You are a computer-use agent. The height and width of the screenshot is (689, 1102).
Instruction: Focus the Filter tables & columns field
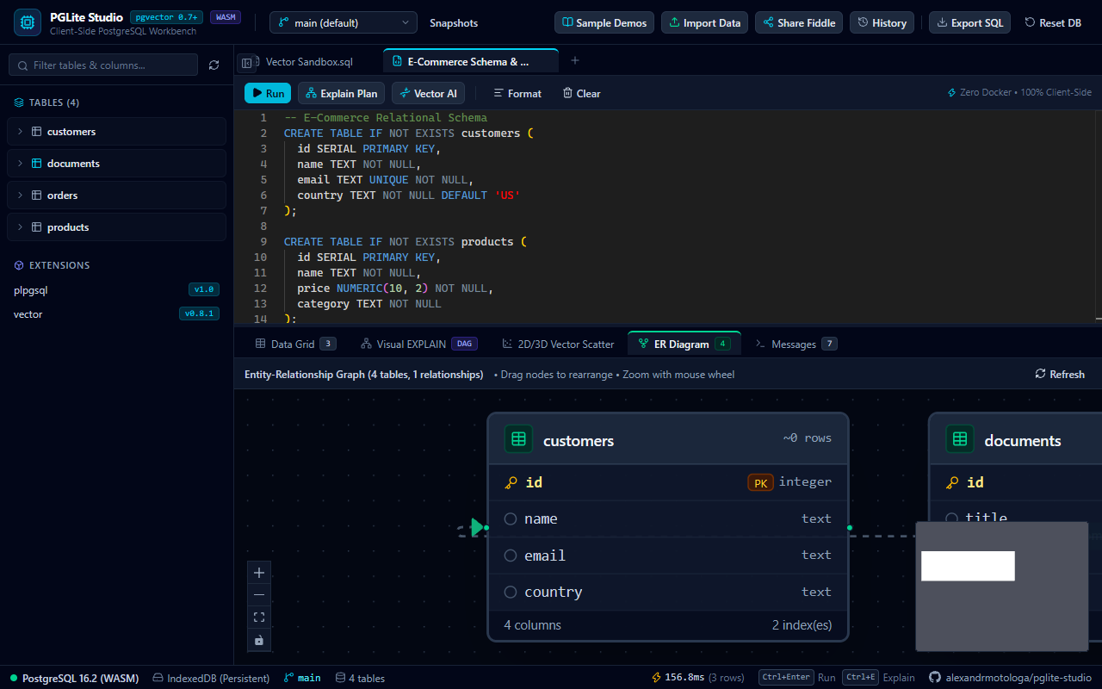(103, 65)
